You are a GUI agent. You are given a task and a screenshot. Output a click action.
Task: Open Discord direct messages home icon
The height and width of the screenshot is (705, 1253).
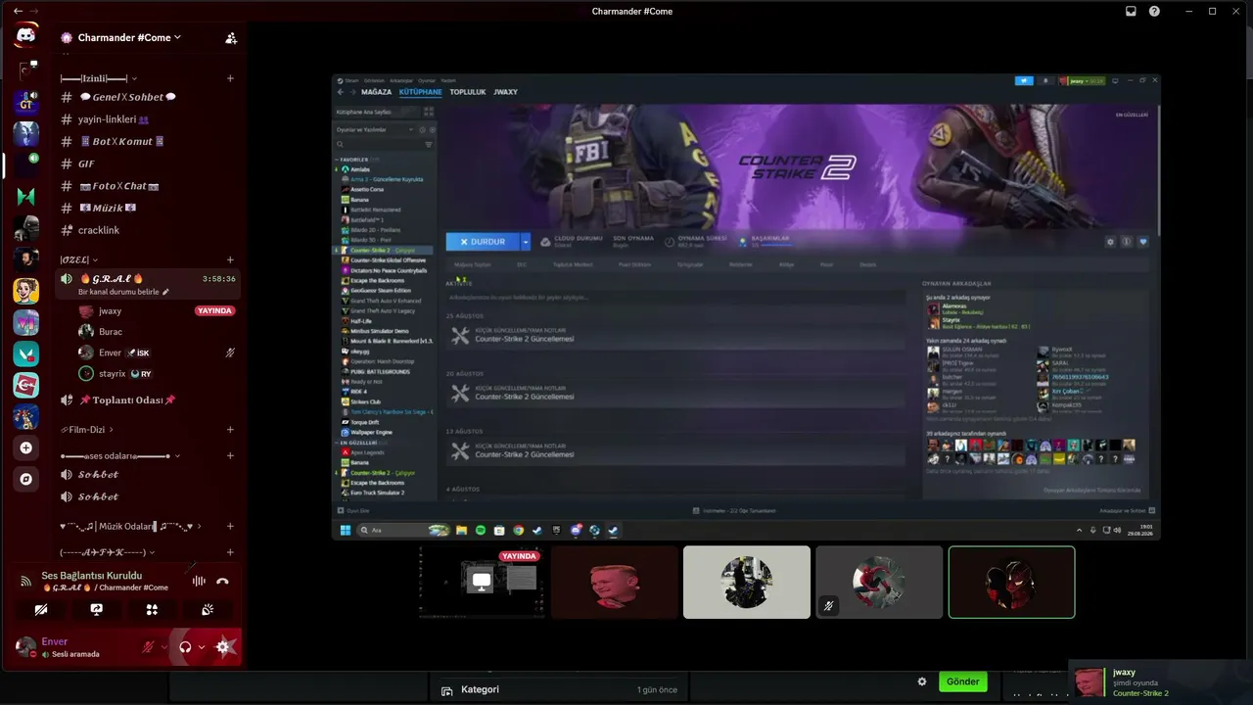pyautogui.click(x=26, y=35)
